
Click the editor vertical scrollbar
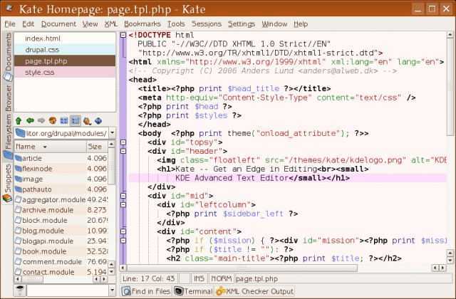click(x=450, y=87)
